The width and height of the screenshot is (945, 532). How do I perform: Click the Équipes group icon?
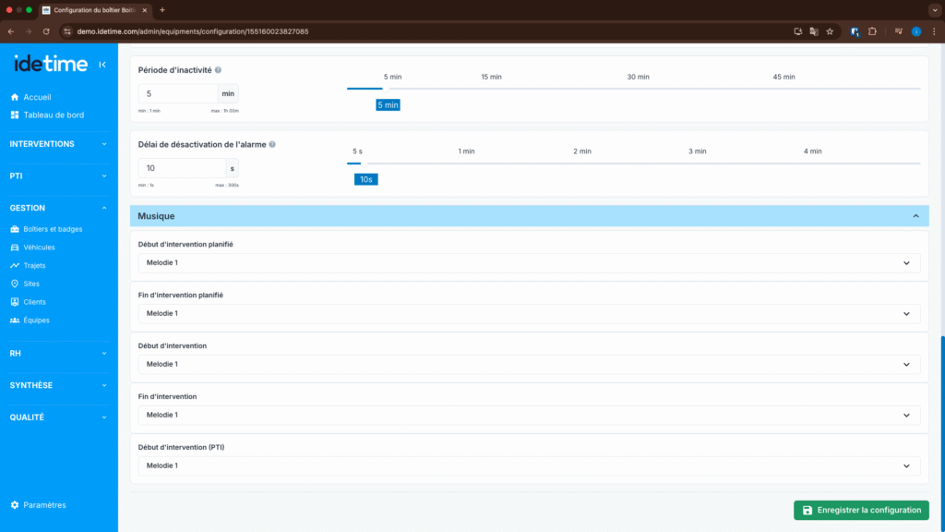pyautogui.click(x=15, y=320)
